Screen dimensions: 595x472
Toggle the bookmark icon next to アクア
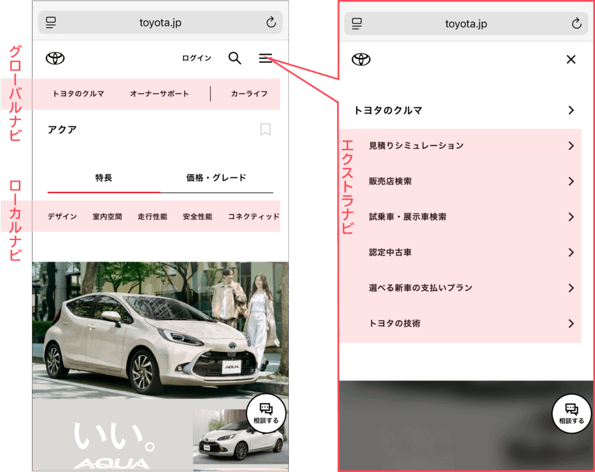point(266,129)
